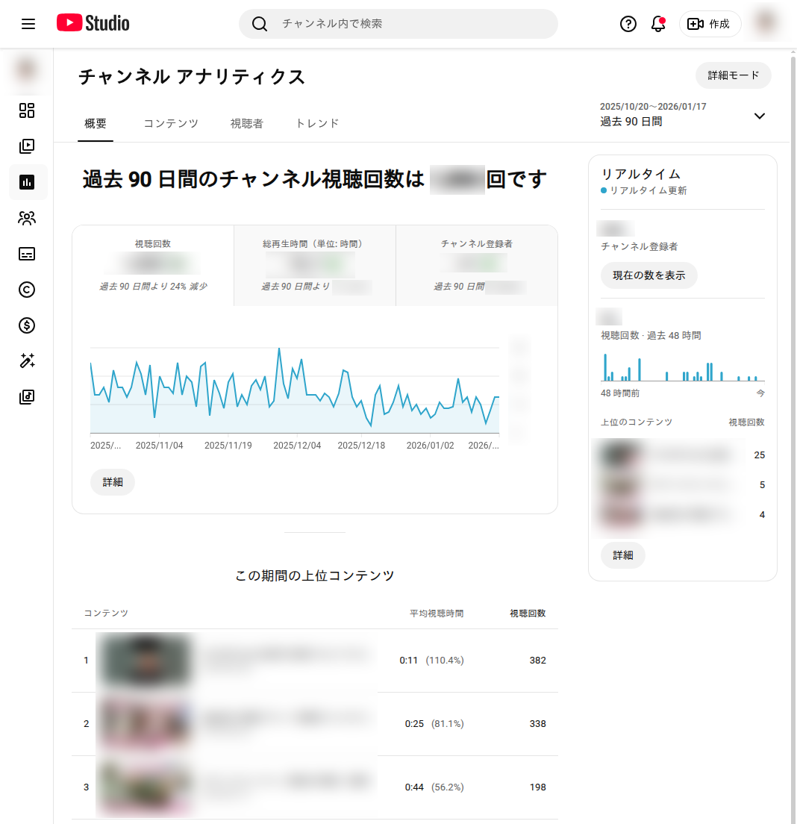Toggle the 視聴回数 metric card

coord(153,265)
